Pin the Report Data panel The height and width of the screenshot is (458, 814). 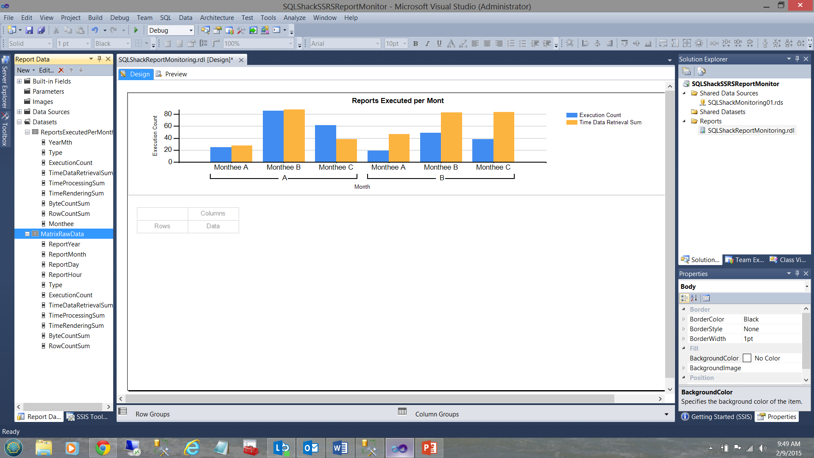coord(100,59)
